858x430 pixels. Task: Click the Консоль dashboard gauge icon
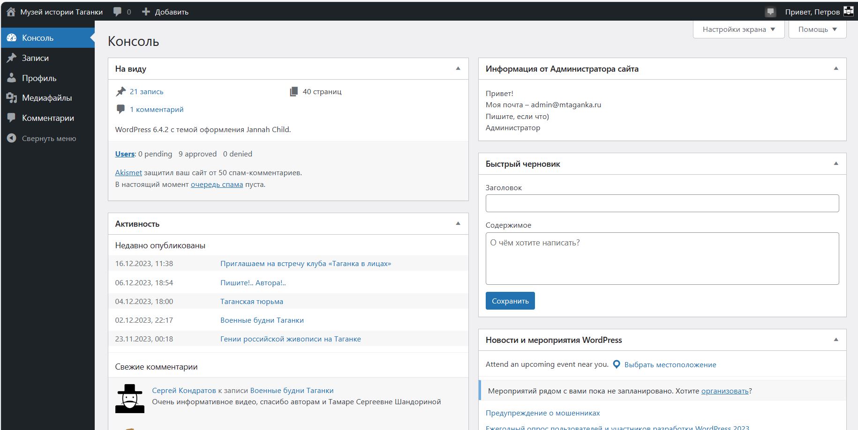[x=12, y=38]
